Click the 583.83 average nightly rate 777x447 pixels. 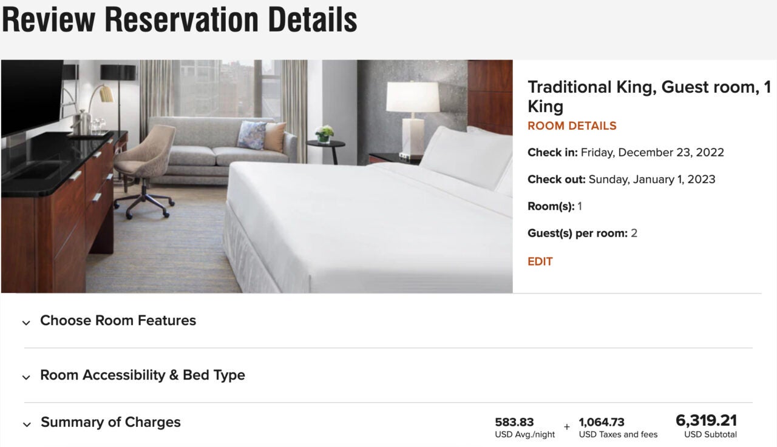(x=514, y=422)
